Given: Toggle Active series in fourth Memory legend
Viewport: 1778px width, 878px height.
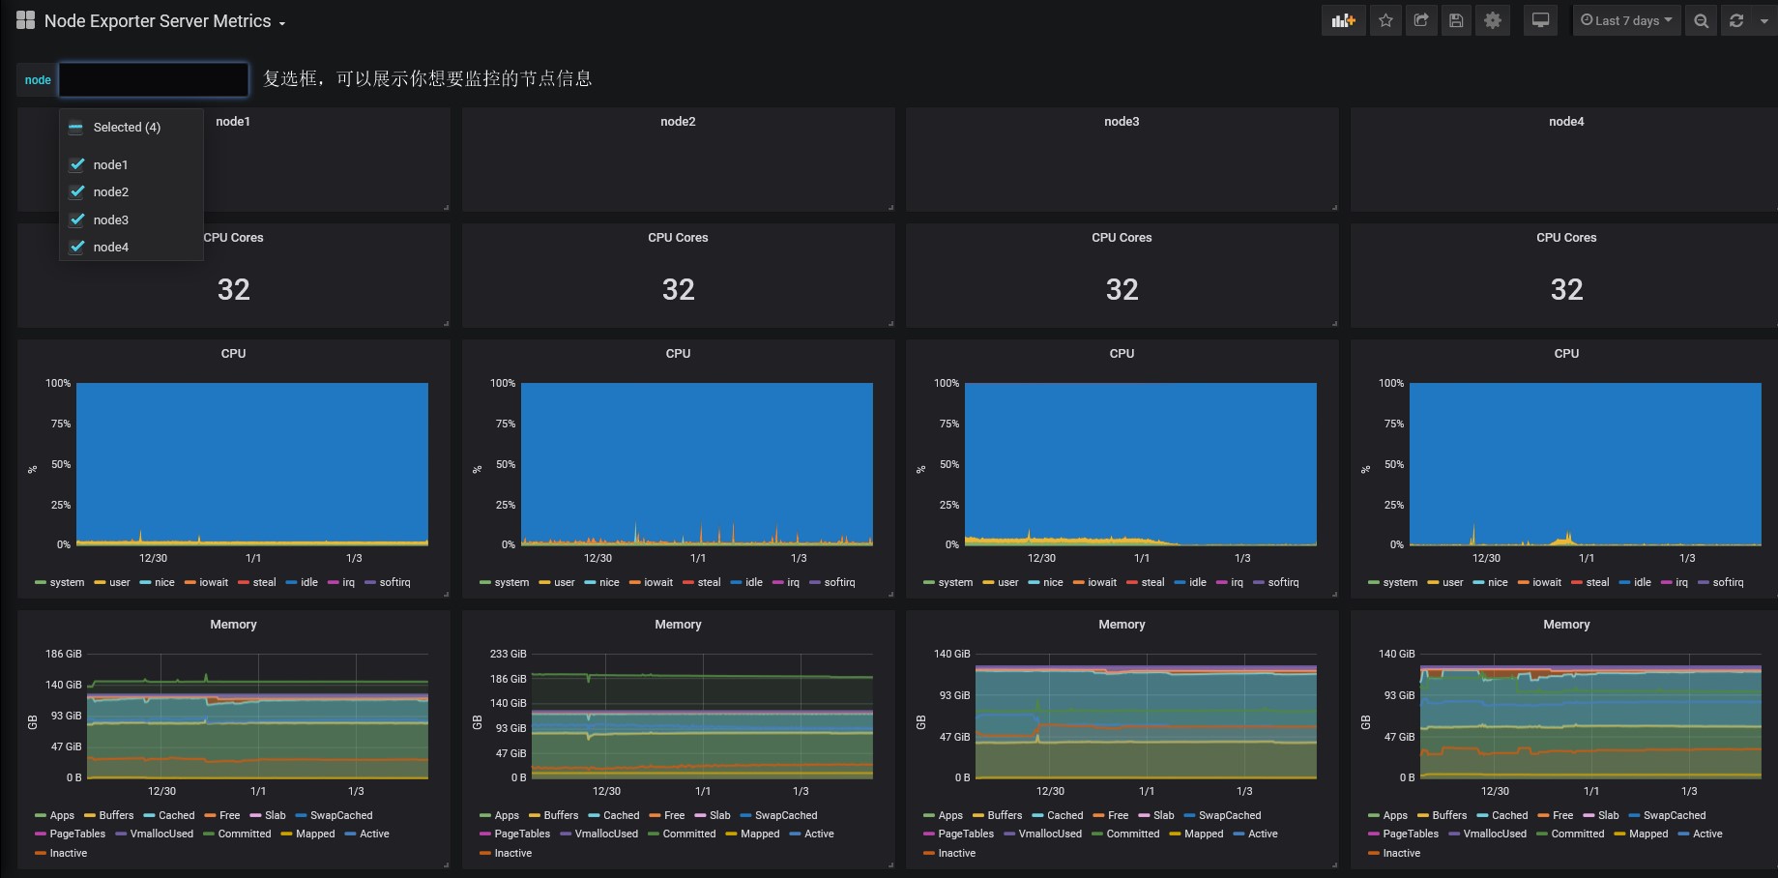Looking at the screenshot, I should coord(1707,834).
